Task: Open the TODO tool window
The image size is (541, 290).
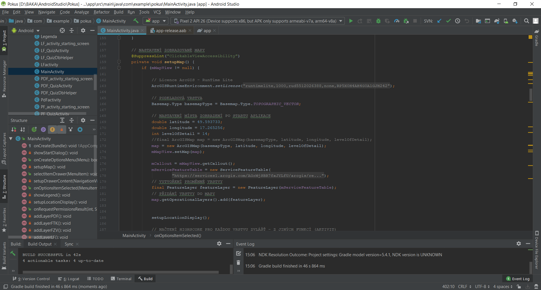Action: pos(95,279)
